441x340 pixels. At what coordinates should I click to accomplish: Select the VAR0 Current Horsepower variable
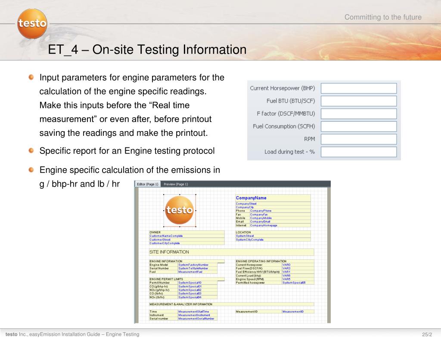[x=298, y=265]
